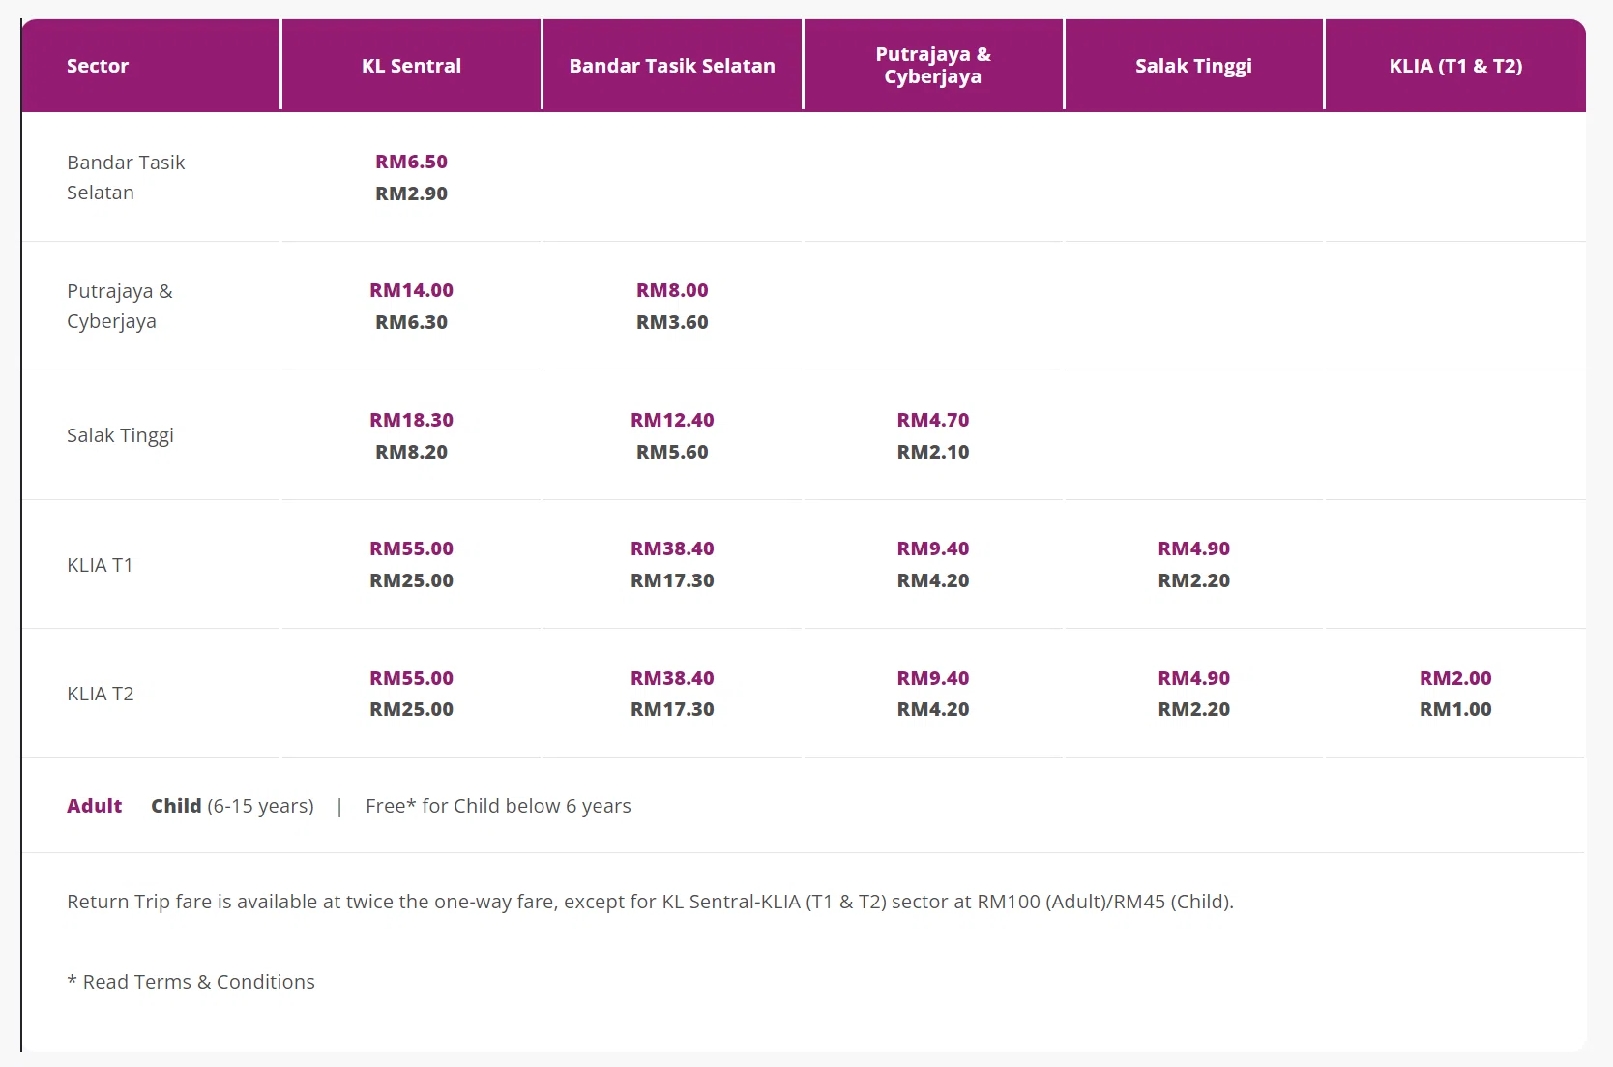Click RM4.90 in the KLIA T1 row
Image resolution: width=1613 pixels, height=1067 pixels.
coord(1194,548)
